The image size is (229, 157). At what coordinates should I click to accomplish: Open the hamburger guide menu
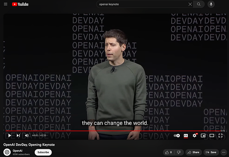(6, 4)
